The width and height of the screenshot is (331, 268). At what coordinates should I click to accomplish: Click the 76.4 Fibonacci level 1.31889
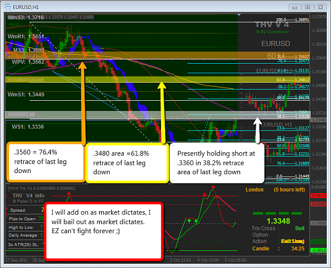(293, 163)
